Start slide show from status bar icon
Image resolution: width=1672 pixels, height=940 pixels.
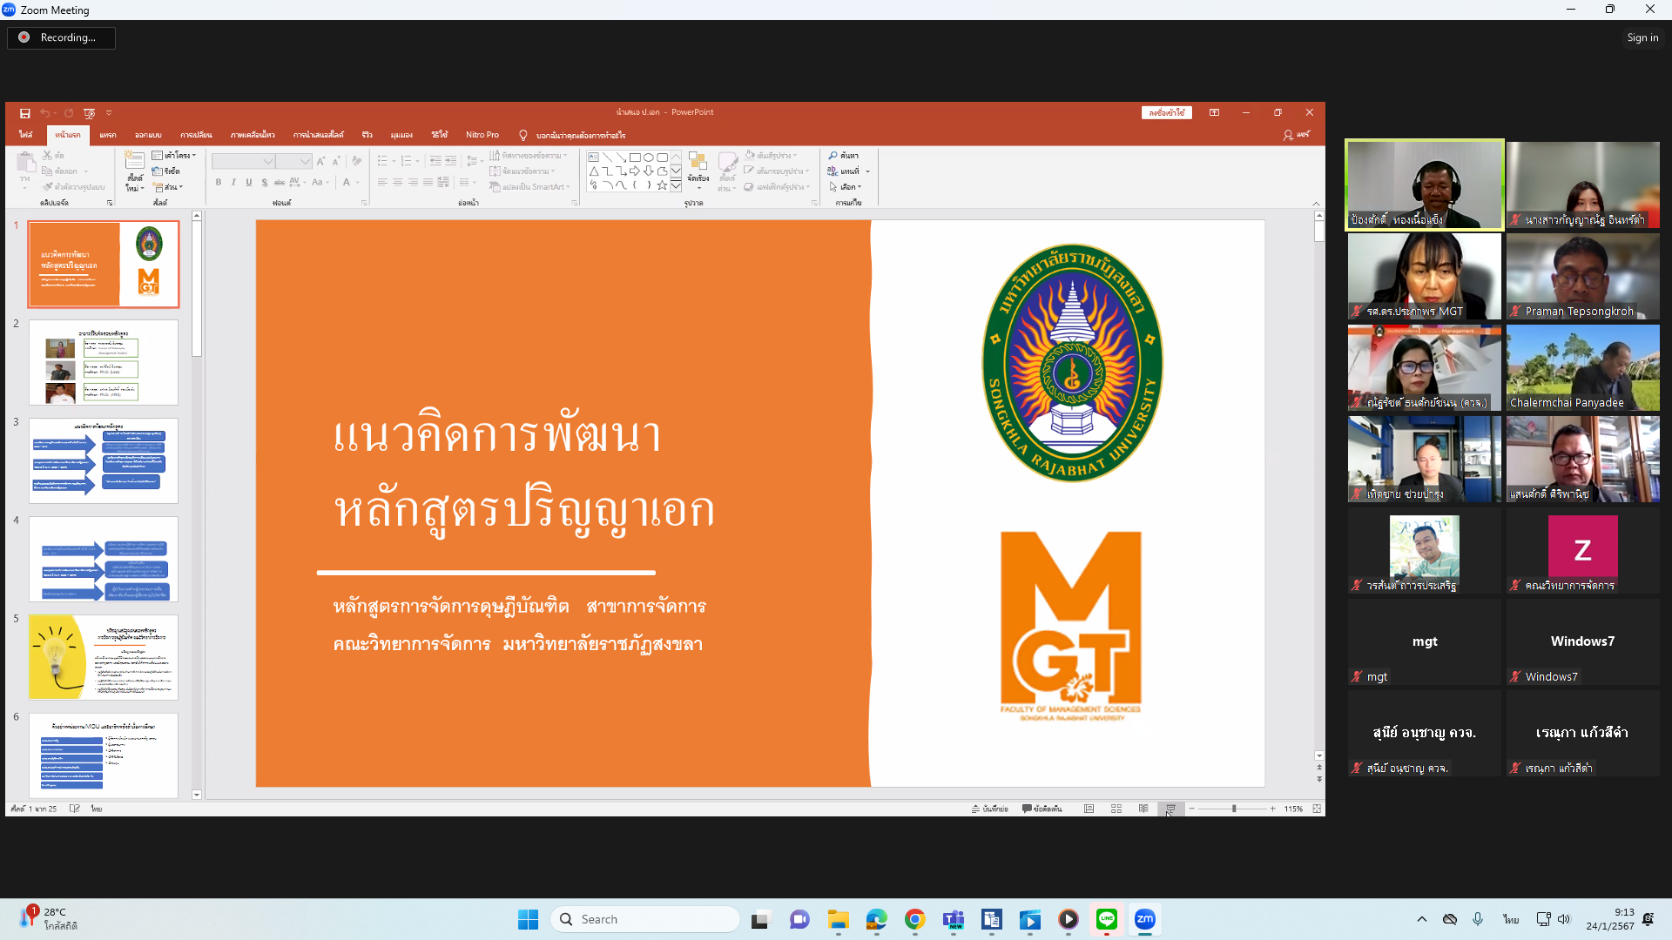[x=1170, y=809]
